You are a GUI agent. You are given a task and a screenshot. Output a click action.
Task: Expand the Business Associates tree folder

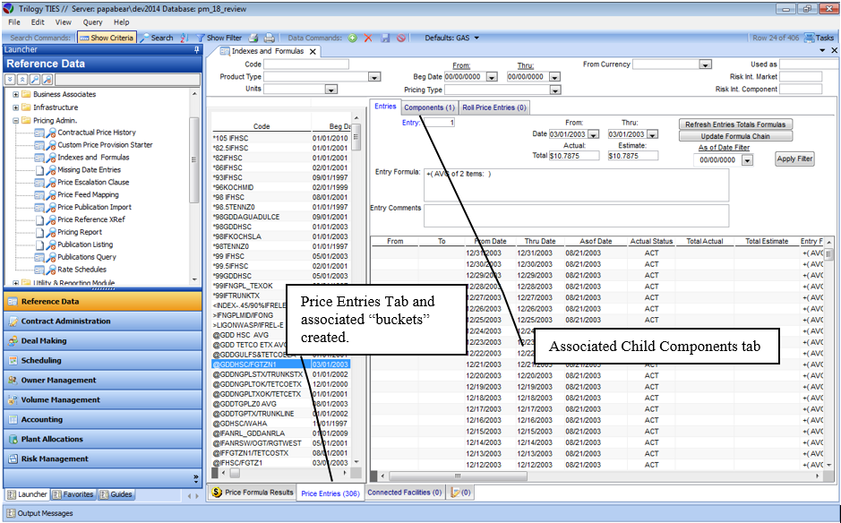(15, 94)
